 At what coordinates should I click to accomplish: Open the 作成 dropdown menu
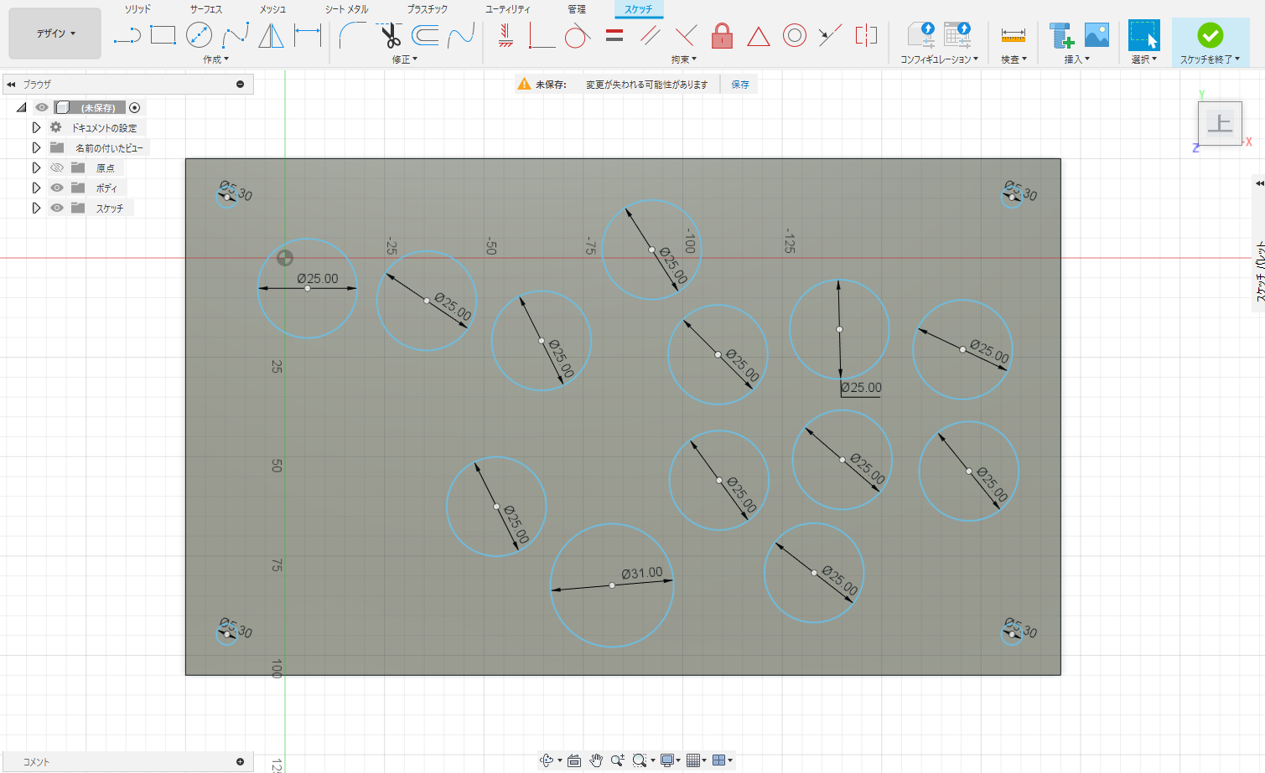215,59
